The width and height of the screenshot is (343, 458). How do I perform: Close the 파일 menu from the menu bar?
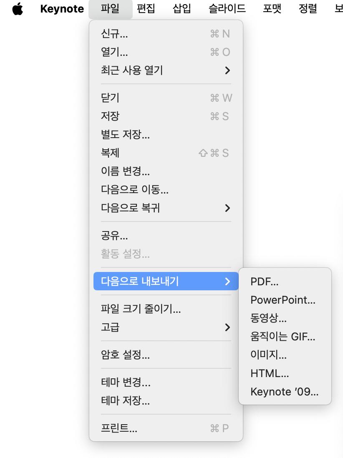[110, 9]
